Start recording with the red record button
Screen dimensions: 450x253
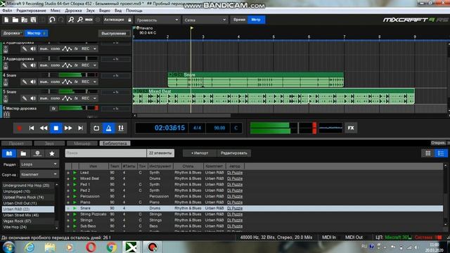[19, 128]
